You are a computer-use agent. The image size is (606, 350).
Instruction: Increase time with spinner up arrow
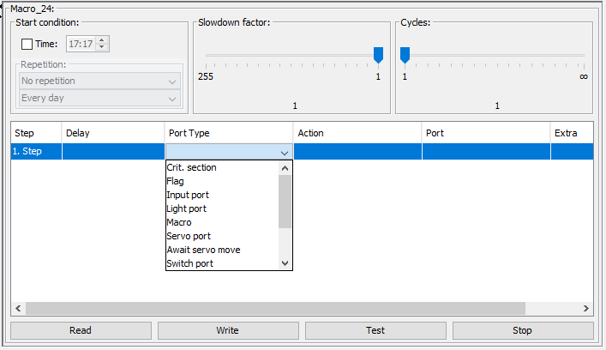click(x=102, y=40)
